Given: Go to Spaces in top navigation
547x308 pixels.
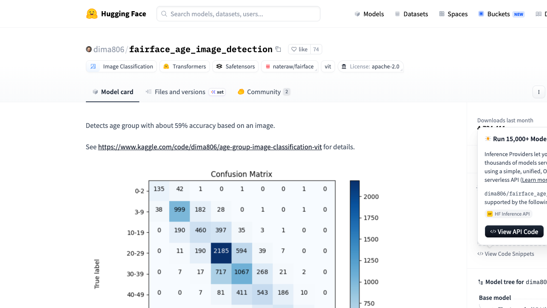Looking at the screenshot, I should [x=453, y=14].
